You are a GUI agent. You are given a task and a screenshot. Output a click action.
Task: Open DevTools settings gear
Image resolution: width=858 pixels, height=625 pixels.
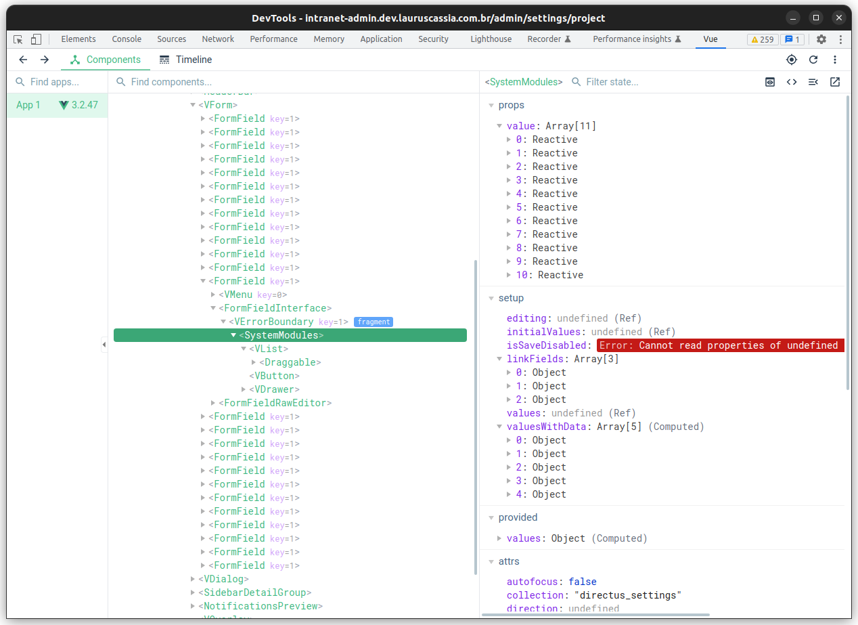click(821, 39)
